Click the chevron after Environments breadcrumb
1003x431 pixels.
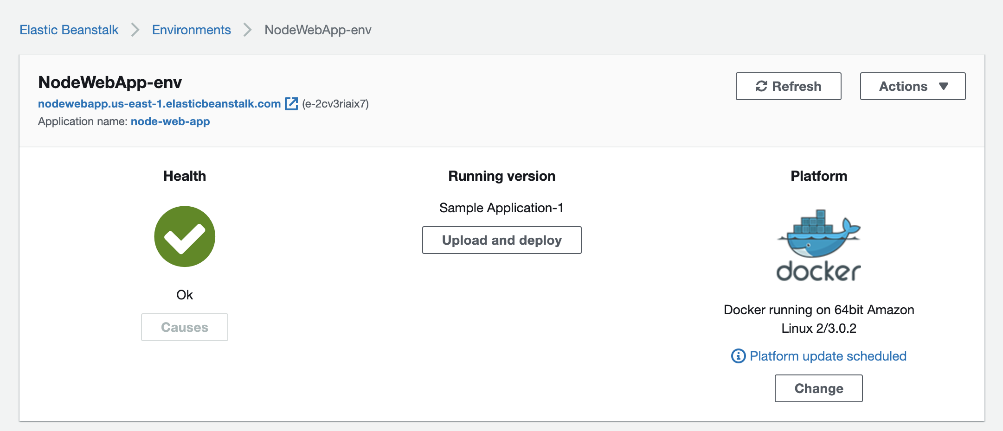pos(248,30)
